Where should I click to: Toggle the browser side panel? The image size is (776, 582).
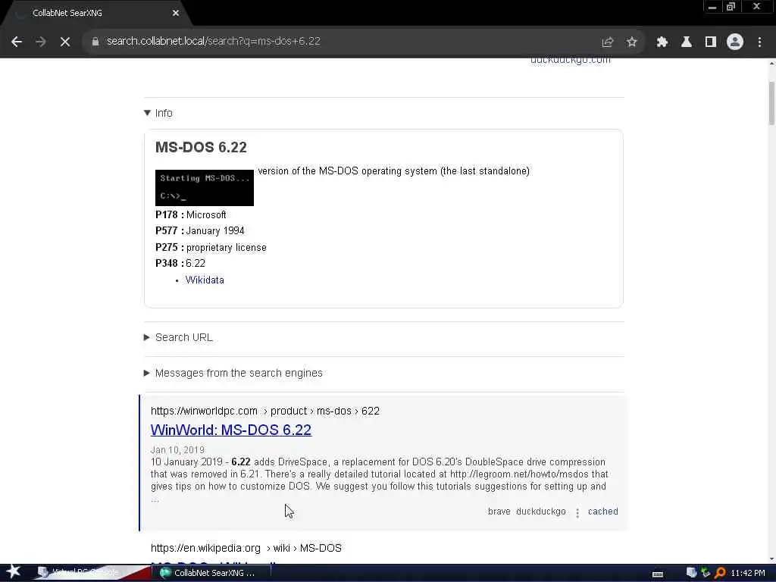pyautogui.click(x=710, y=42)
